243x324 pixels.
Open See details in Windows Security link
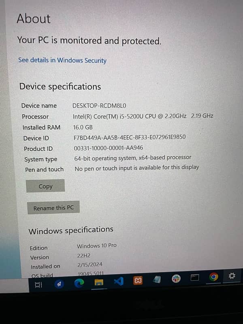62,60
